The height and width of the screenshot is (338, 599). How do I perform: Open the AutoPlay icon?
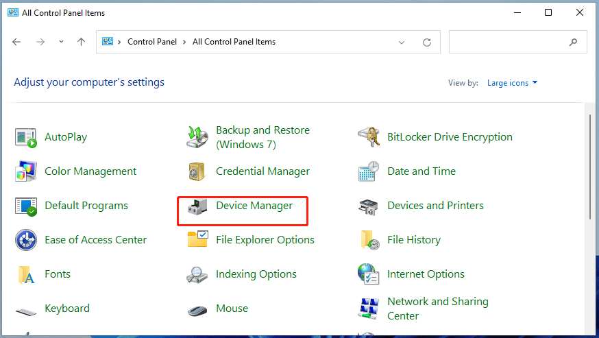pos(26,137)
